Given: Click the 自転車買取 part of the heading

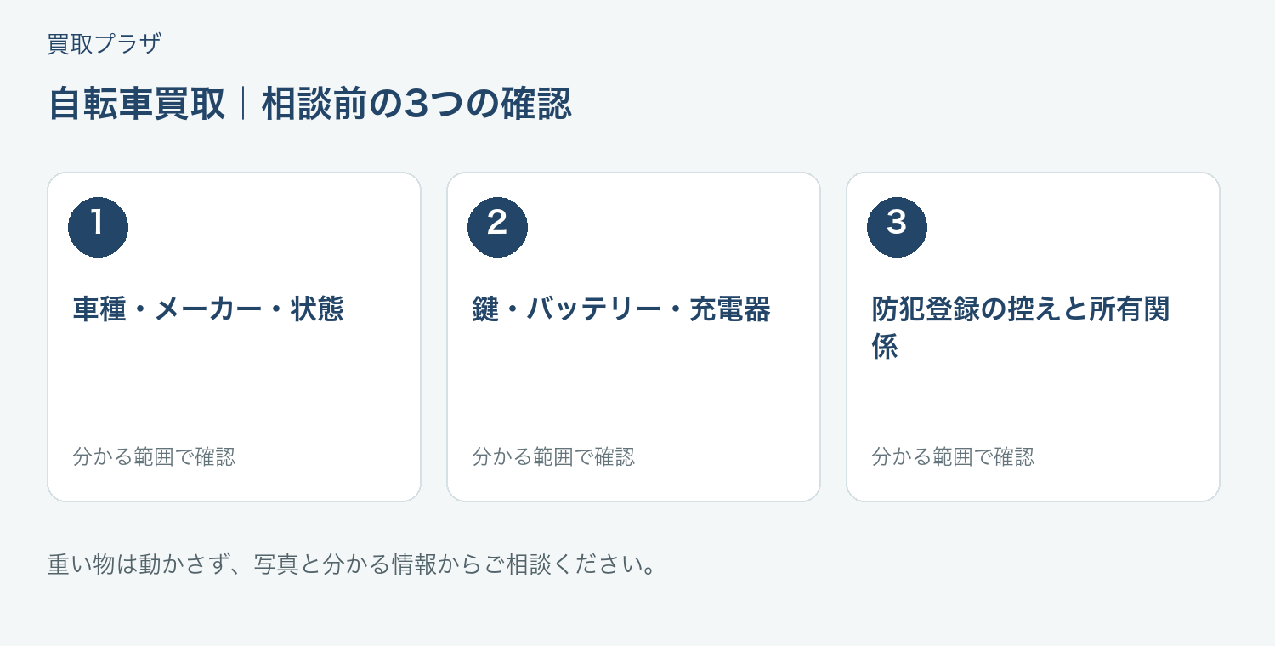Looking at the screenshot, I should (x=137, y=105).
